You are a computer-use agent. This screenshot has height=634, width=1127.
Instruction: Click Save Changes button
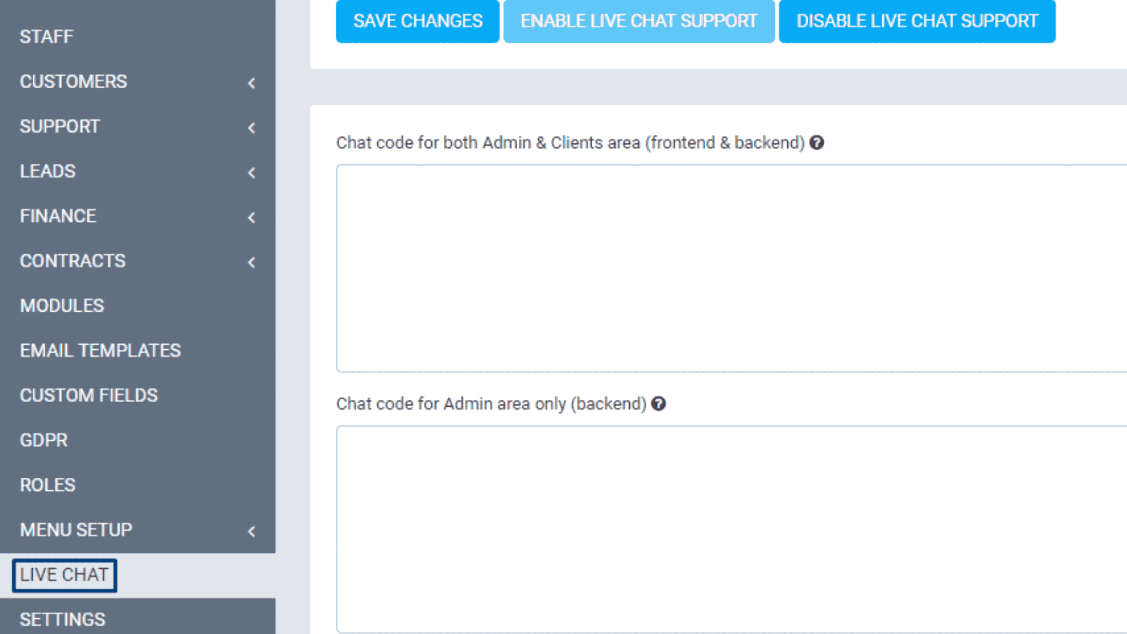coord(418,21)
